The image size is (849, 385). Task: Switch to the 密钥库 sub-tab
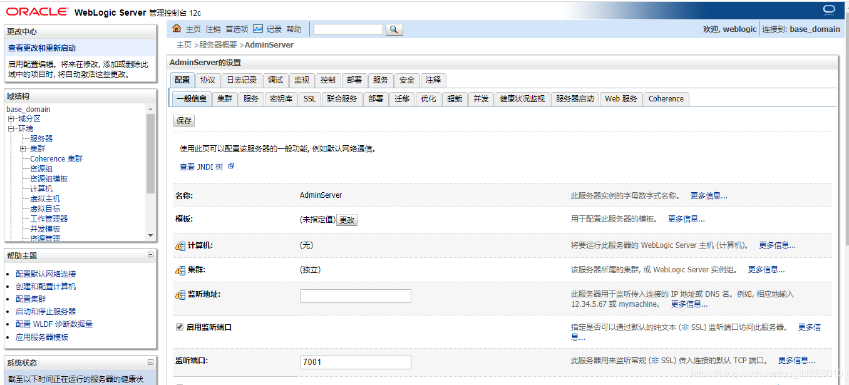coord(281,99)
